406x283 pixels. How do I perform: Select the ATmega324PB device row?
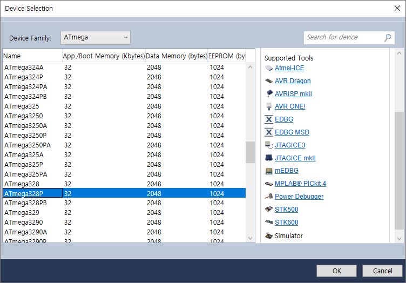tap(124, 97)
